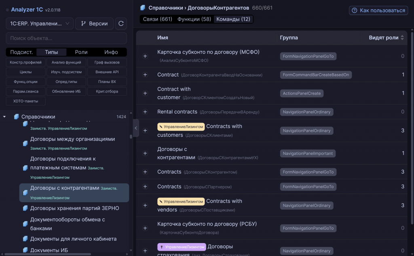414x256 pixels.
Task: Open Планы ВХ tool
Action: 107,82
